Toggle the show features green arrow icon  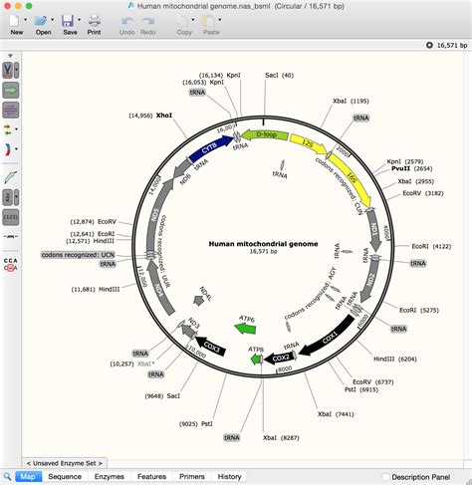[x=11, y=90]
